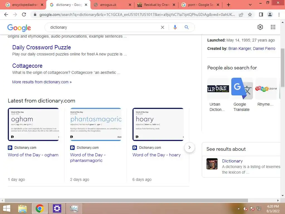Image resolution: width=285 pixels, height=214 pixels.
Task: Go forward with the forward arrow
Action: click(x=15, y=14)
